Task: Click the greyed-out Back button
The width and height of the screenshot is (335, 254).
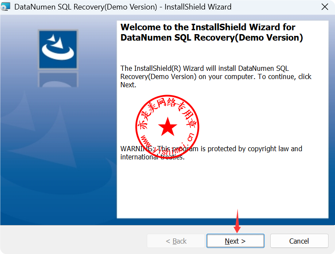Action: pos(176,241)
